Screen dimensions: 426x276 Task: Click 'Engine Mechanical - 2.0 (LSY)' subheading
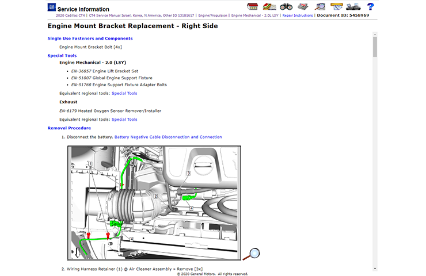[x=93, y=62]
